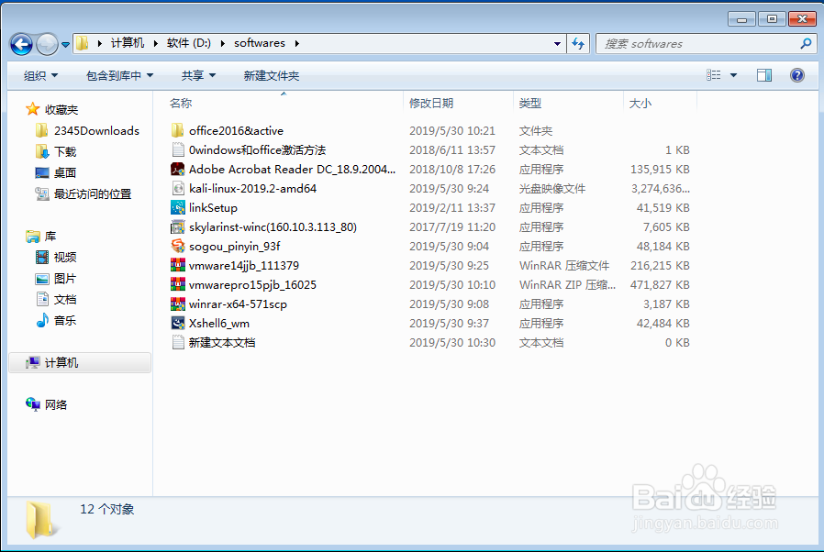This screenshot has width=824, height=552.
Task: Click the WinRAR 压缩文件 type cell
Action: (x=564, y=266)
